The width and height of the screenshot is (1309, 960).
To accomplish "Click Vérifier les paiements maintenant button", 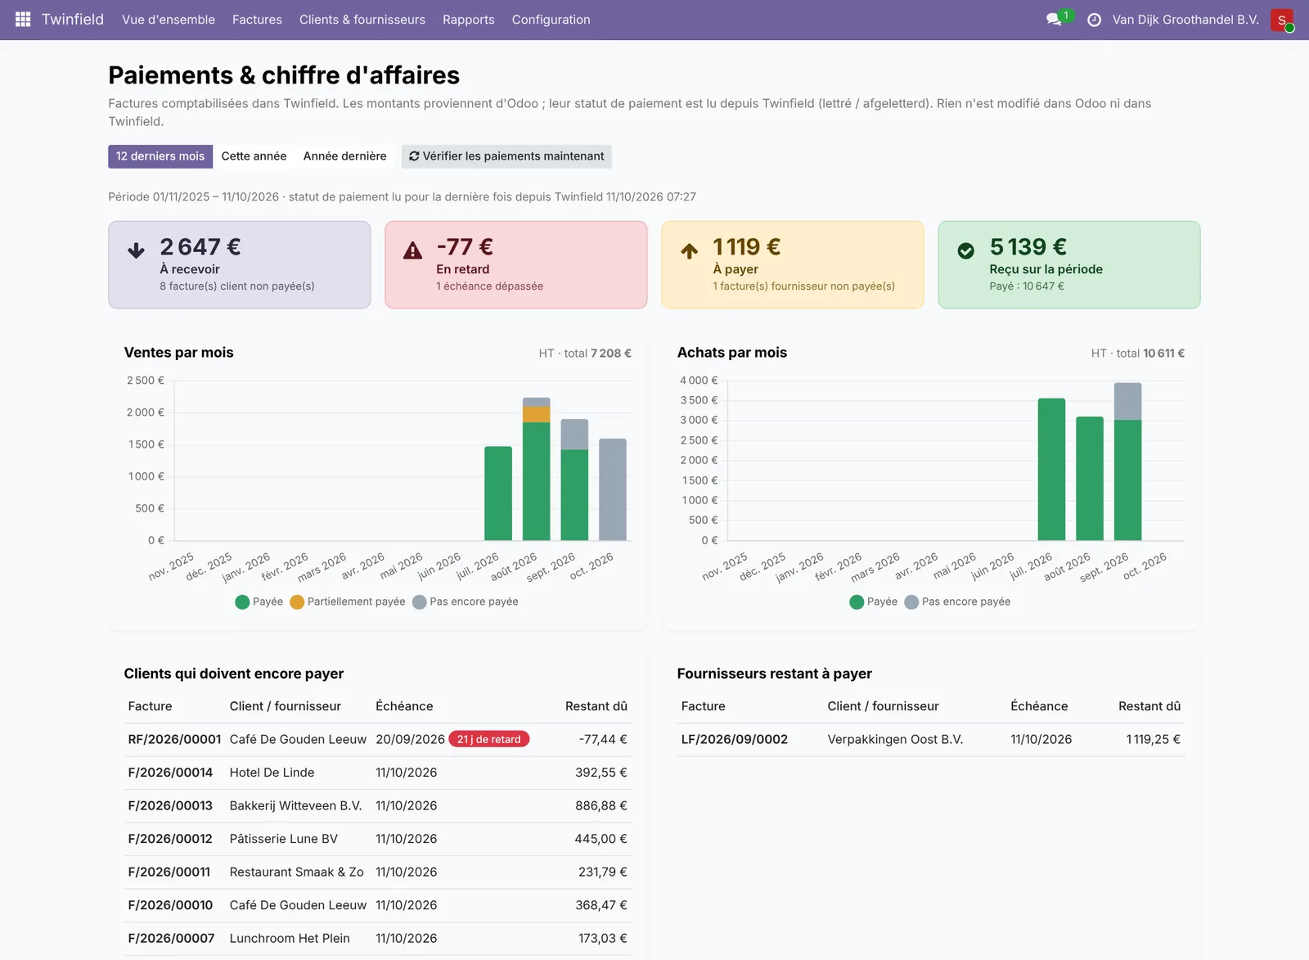I will (506, 156).
